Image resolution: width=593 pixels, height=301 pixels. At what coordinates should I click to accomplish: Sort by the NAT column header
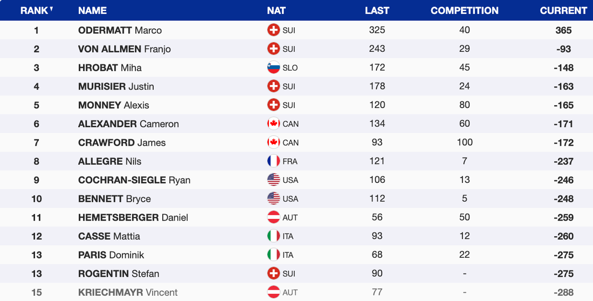tap(276, 10)
